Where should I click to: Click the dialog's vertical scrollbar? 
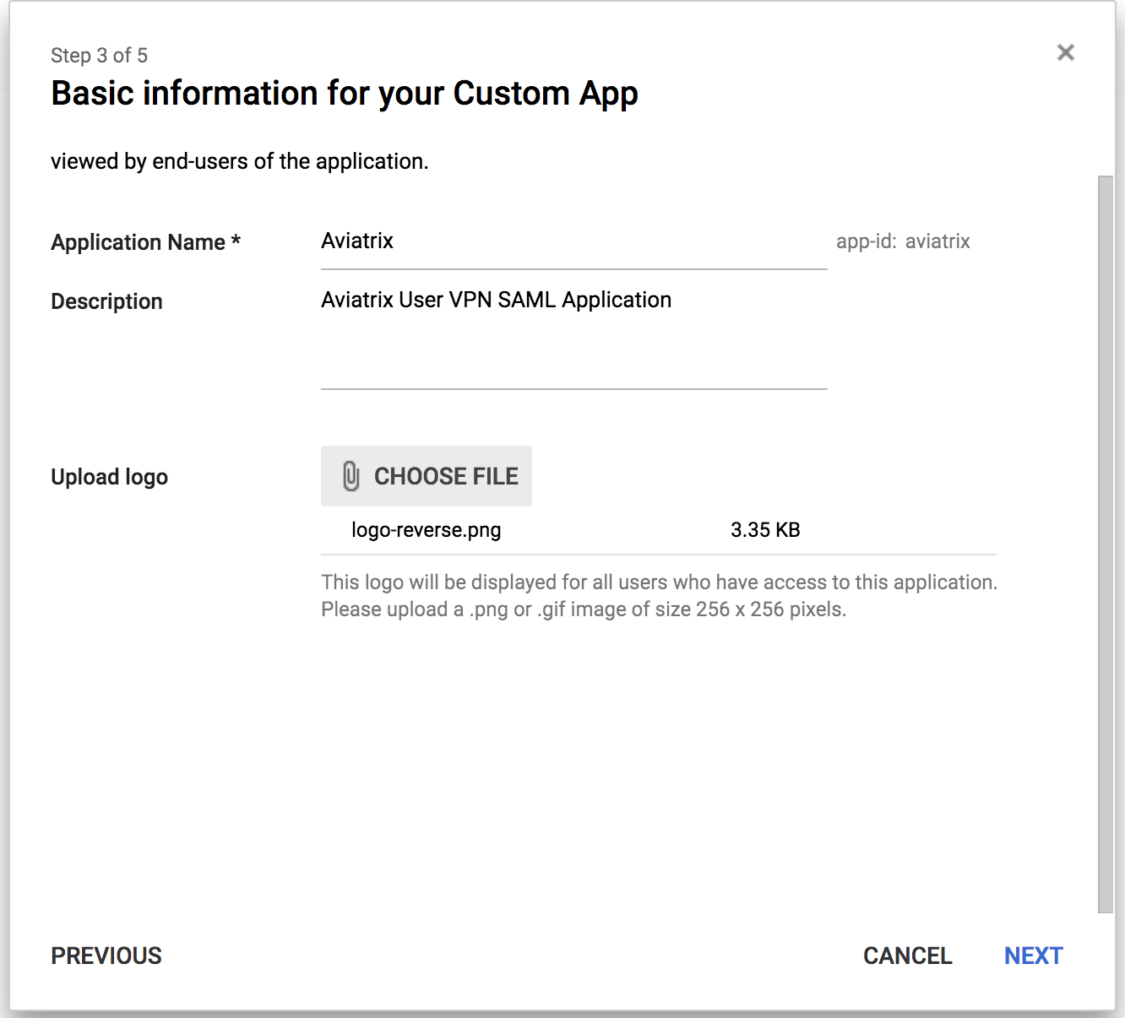click(1105, 540)
